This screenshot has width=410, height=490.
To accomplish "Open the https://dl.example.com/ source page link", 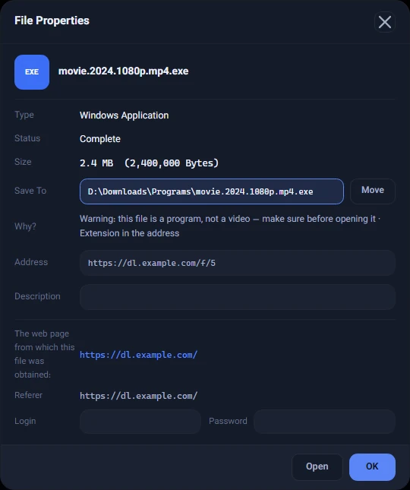I will (x=138, y=355).
